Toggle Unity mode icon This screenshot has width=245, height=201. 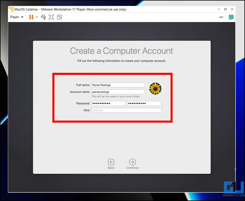[x=60, y=17]
